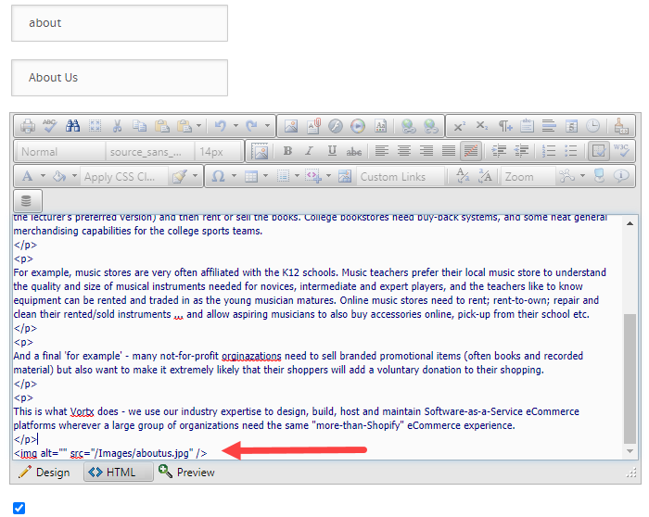The width and height of the screenshot is (649, 517).
Task: Insert date with the calendar icon
Action: pos(571,126)
